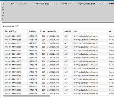The height and width of the screenshot is (98, 114).
Task: Select the date cell in the 269 bytes row
Action: coord(13,43)
